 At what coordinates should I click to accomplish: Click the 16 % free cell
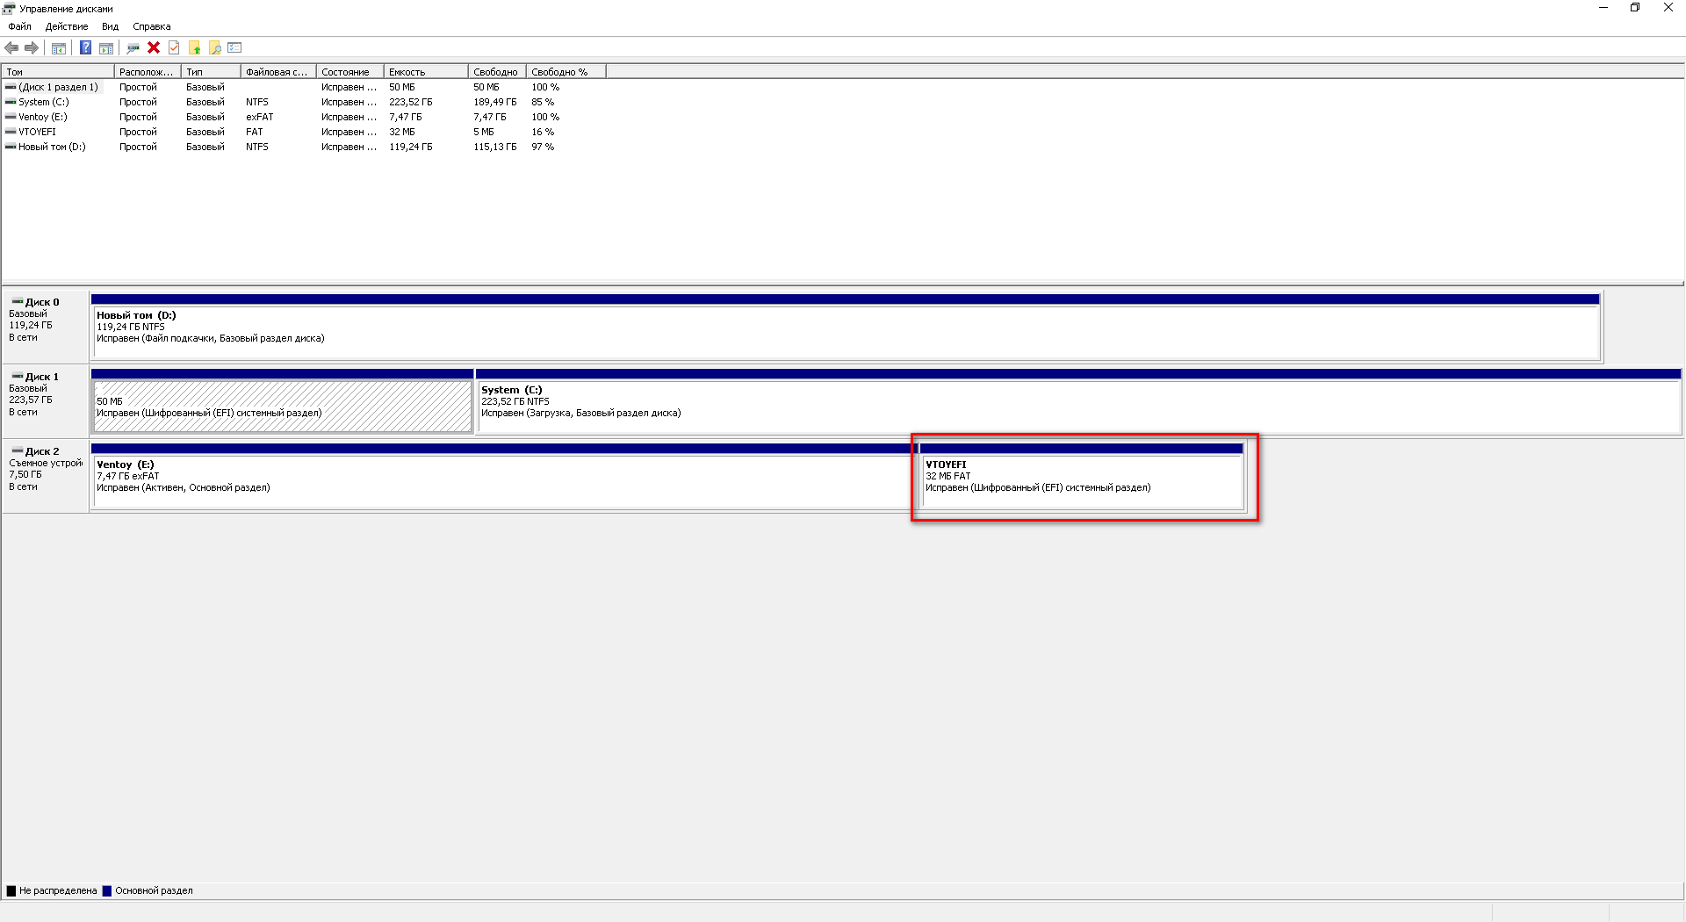(x=543, y=132)
